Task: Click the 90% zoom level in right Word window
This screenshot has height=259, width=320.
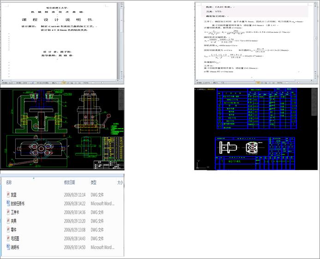Action: [279, 83]
